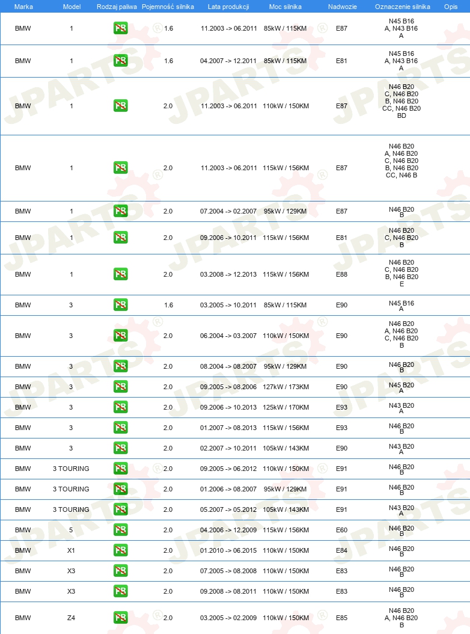Click fuel icon for 3 Touring 105kW row
The width and height of the screenshot is (470, 634).
(x=120, y=509)
